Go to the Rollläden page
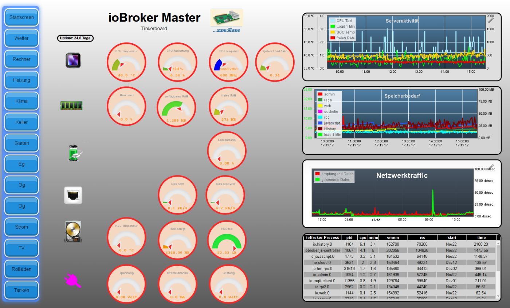This screenshot has height=308, width=510. click(21, 269)
